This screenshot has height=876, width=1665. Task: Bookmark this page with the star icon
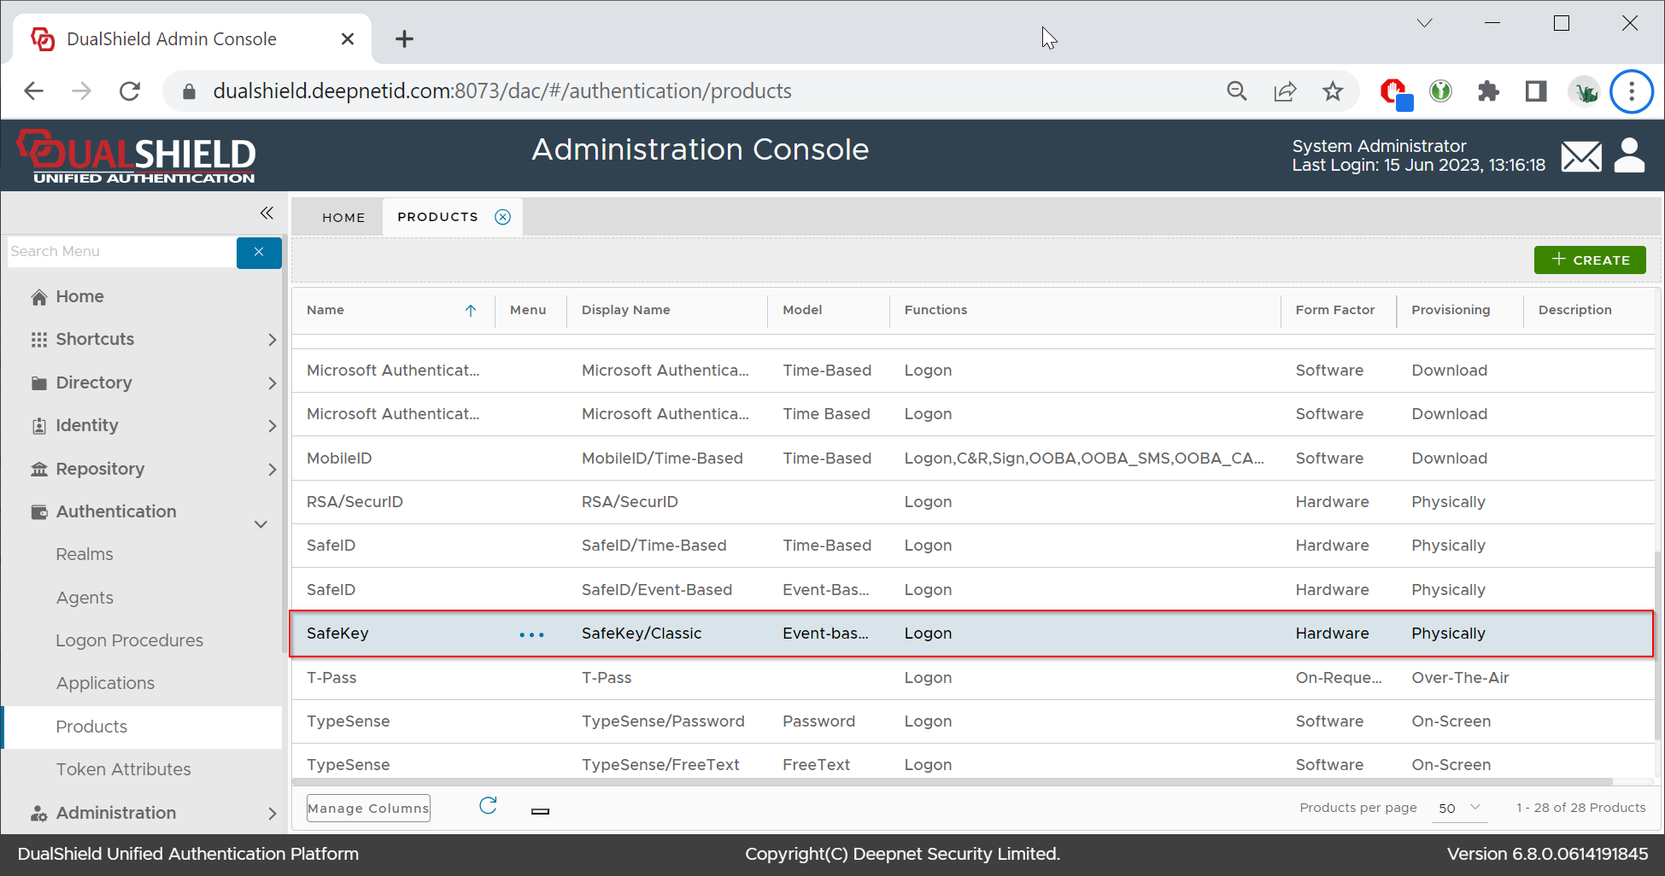[1332, 91]
